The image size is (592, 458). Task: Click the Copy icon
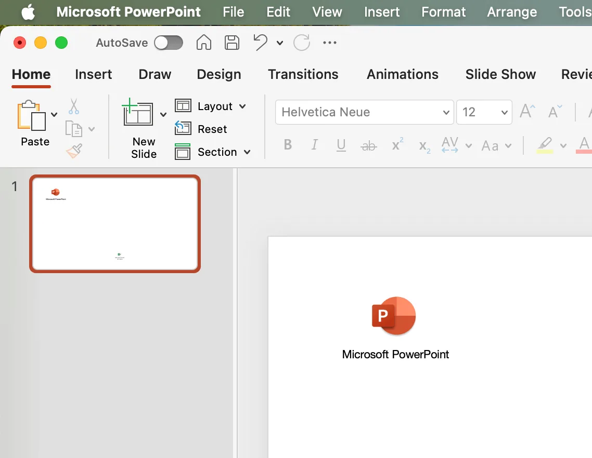74,129
